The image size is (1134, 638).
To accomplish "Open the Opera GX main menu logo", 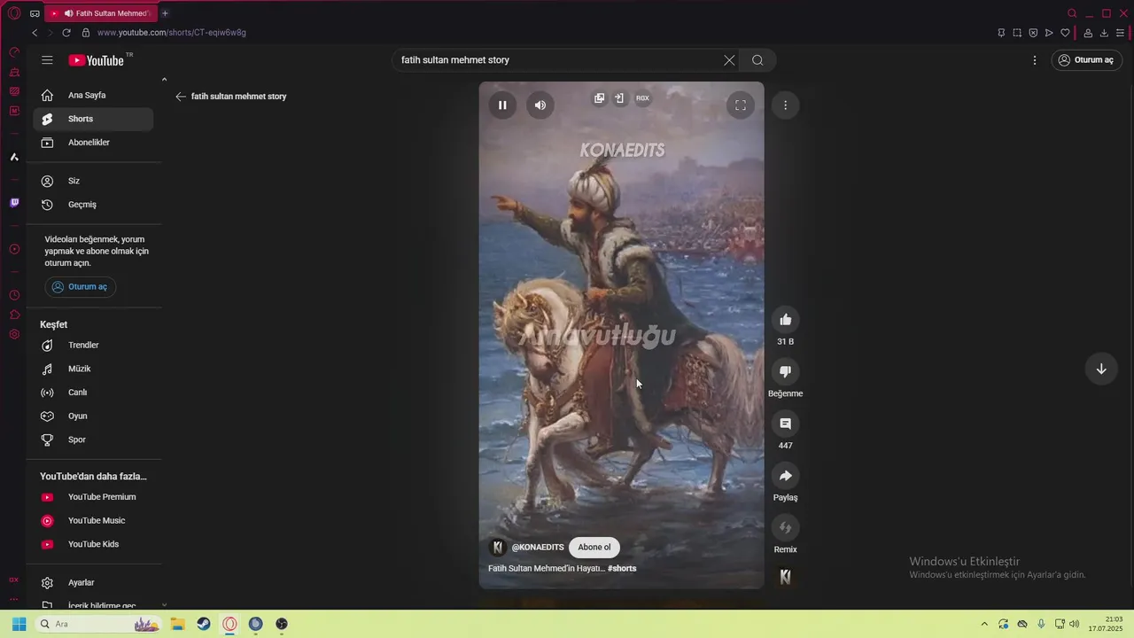I will [x=13, y=13].
